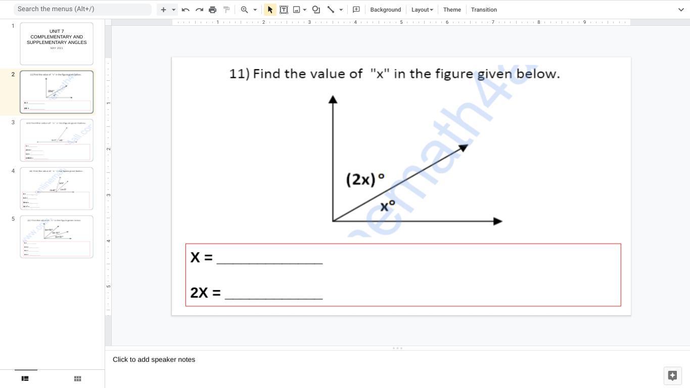Click the Add comment icon
This screenshot has height=388, width=690.
(x=356, y=10)
